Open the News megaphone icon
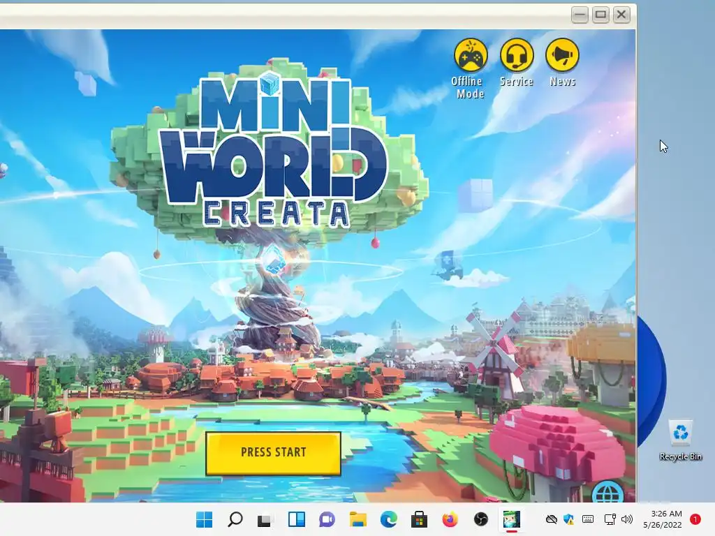 [x=562, y=56]
